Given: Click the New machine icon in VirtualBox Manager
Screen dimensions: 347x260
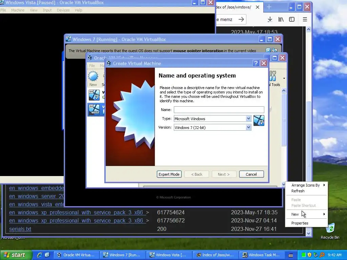Looking at the screenshot, I should click(x=93, y=76).
